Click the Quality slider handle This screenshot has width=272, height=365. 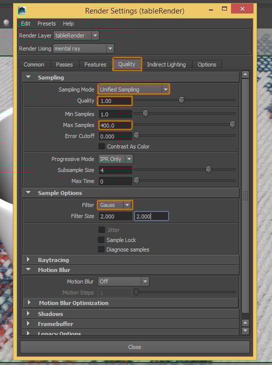click(181, 100)
